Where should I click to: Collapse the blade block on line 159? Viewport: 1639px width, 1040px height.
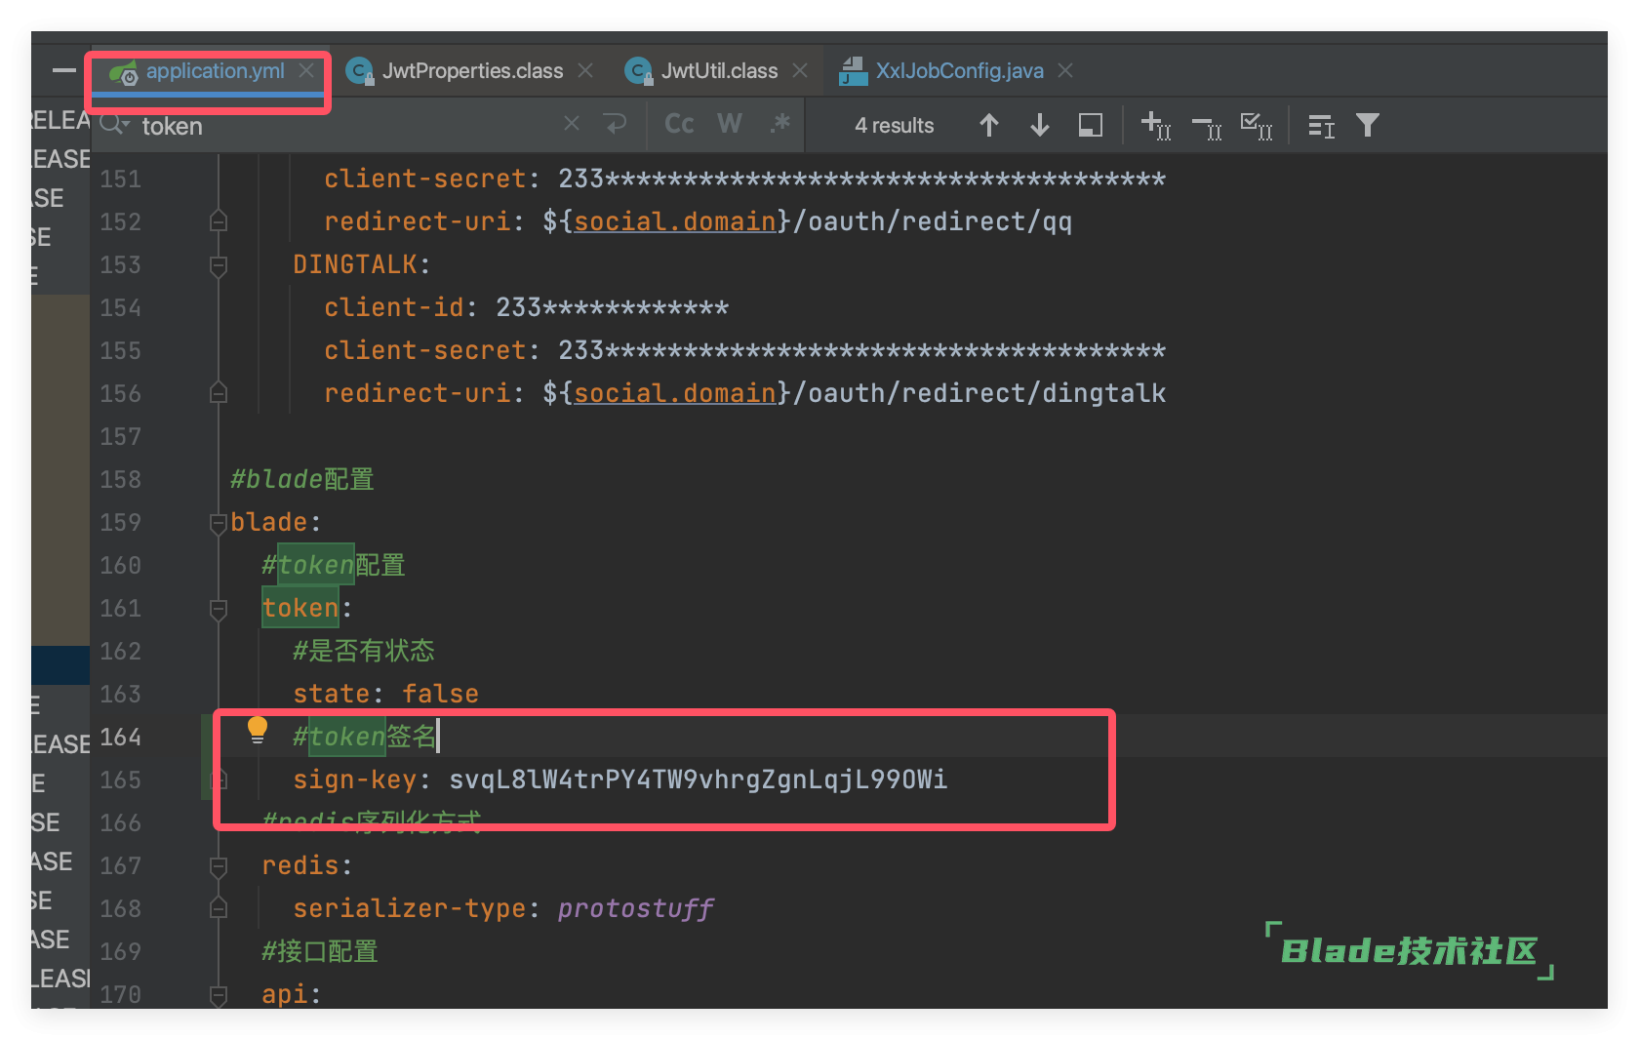click(219, 524)
